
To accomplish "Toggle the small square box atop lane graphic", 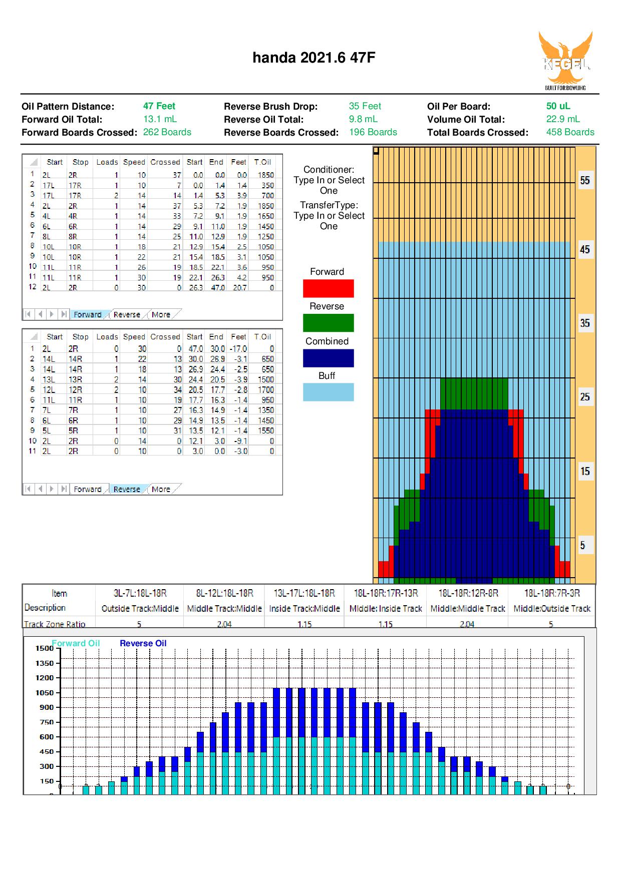I will pos(376,150).
